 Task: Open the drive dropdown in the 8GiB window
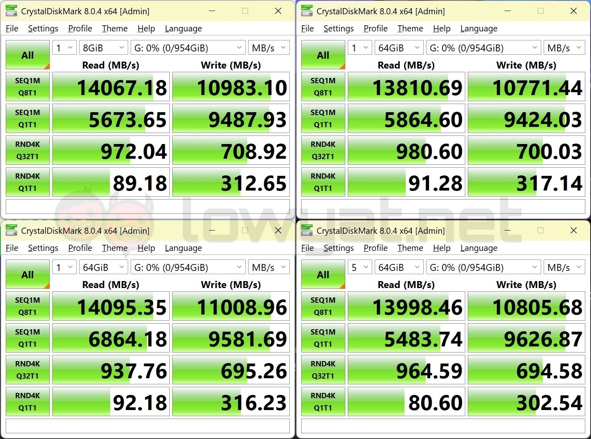coord(188,48)
